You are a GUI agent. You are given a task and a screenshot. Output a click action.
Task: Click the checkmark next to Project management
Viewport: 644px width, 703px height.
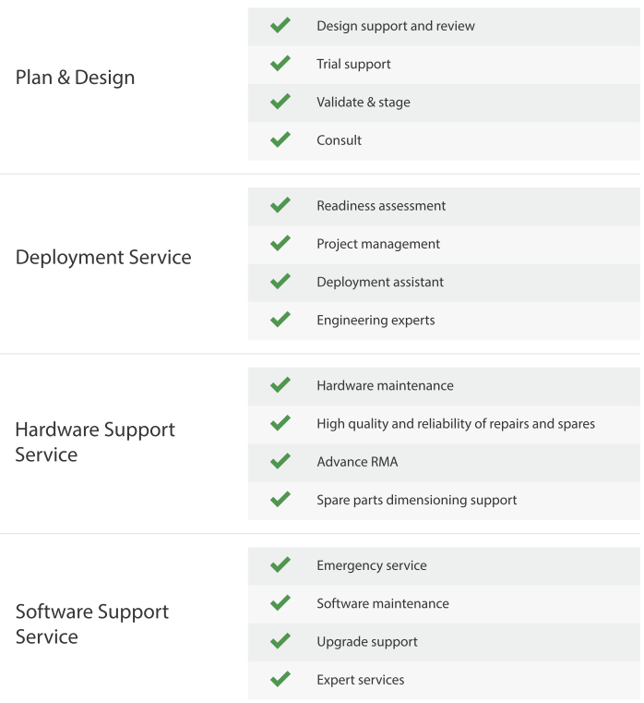(280, 244)
